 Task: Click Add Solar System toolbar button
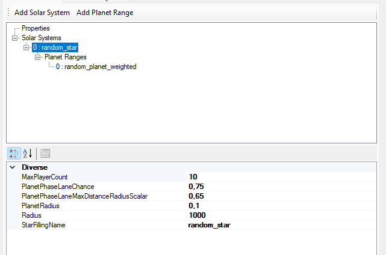click(42, 13)
